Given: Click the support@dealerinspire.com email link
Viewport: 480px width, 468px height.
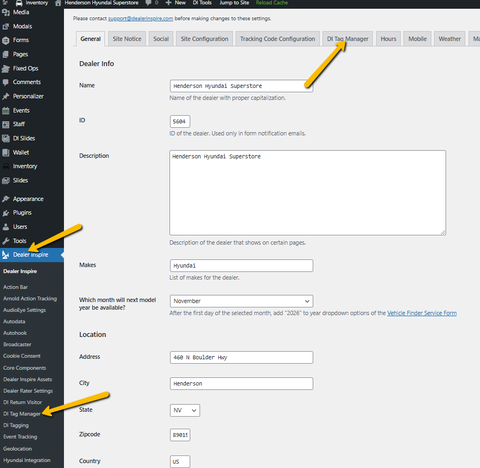Looking at the screenshot, I should [x=141, y=19].
